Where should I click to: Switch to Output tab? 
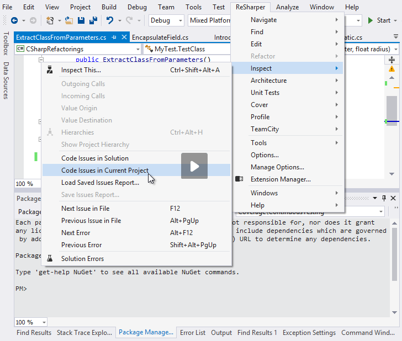[221, 333]
